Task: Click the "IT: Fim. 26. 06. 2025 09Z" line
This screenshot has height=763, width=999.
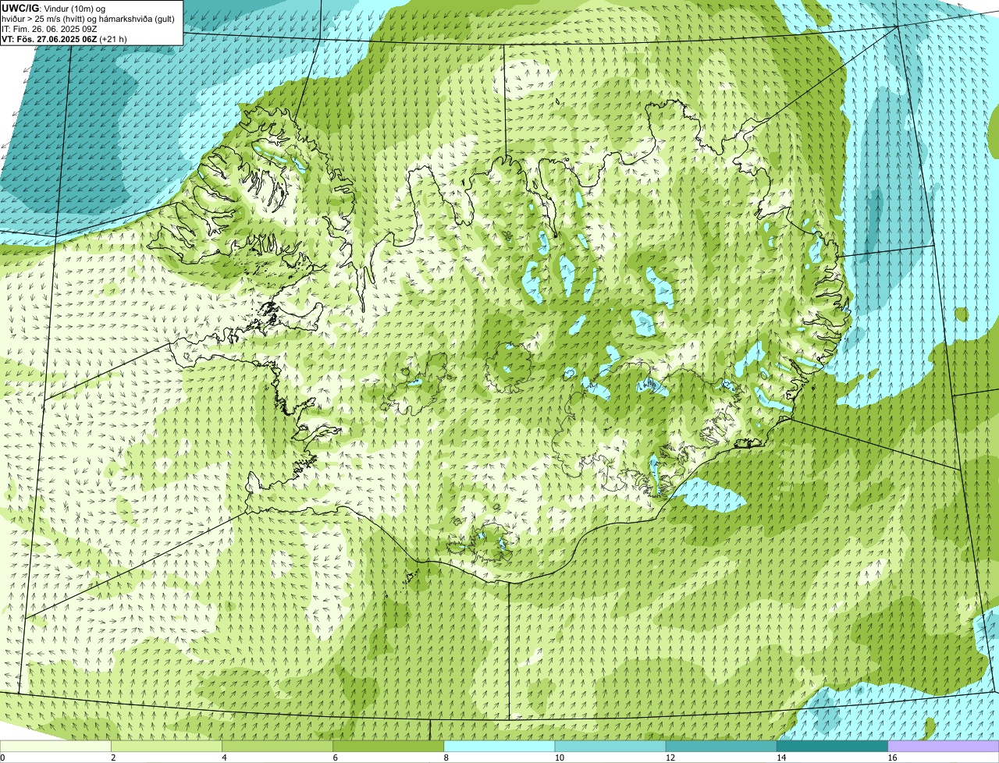Action: [x=49, y=29]
